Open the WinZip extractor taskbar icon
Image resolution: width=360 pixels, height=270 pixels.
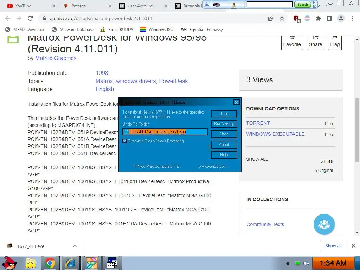click(x=112, y=263)
